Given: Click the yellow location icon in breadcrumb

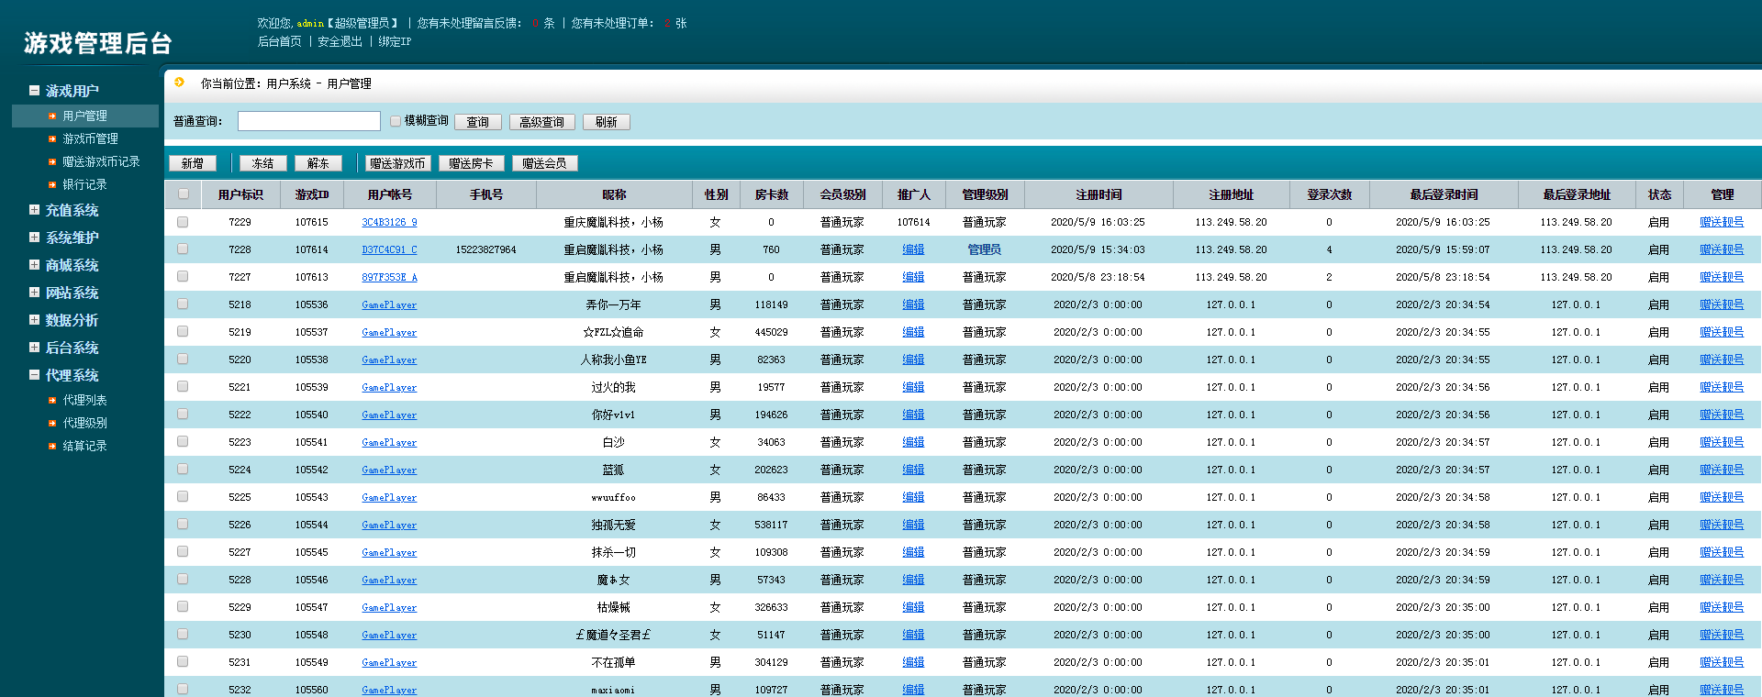Looking at the screenshot, I should click(x=180, y=83).
